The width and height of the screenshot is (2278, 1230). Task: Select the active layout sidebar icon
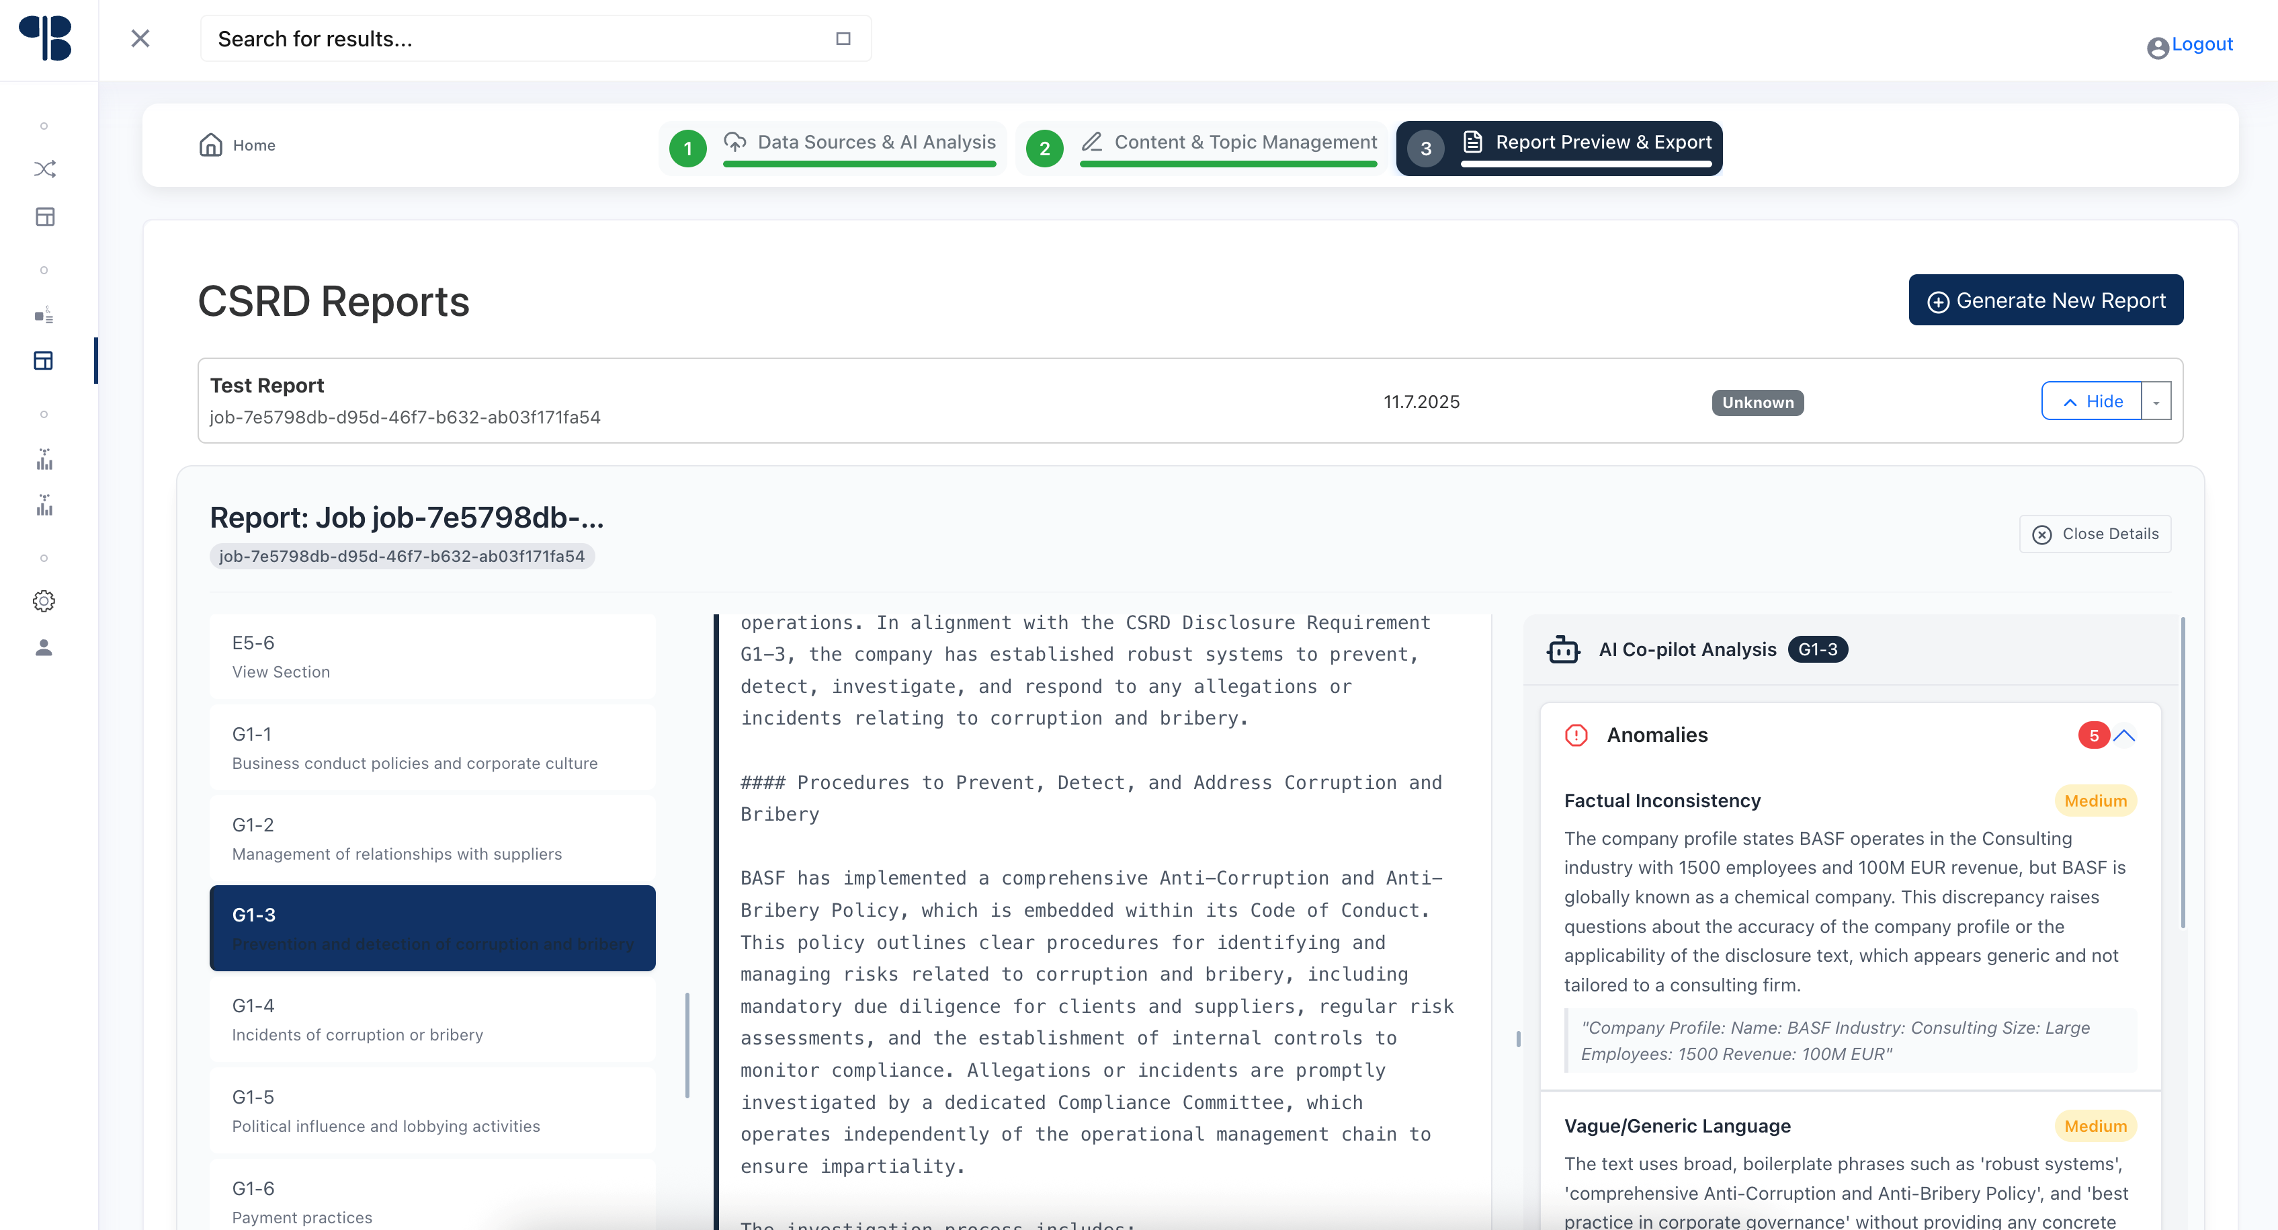(43, 360)
